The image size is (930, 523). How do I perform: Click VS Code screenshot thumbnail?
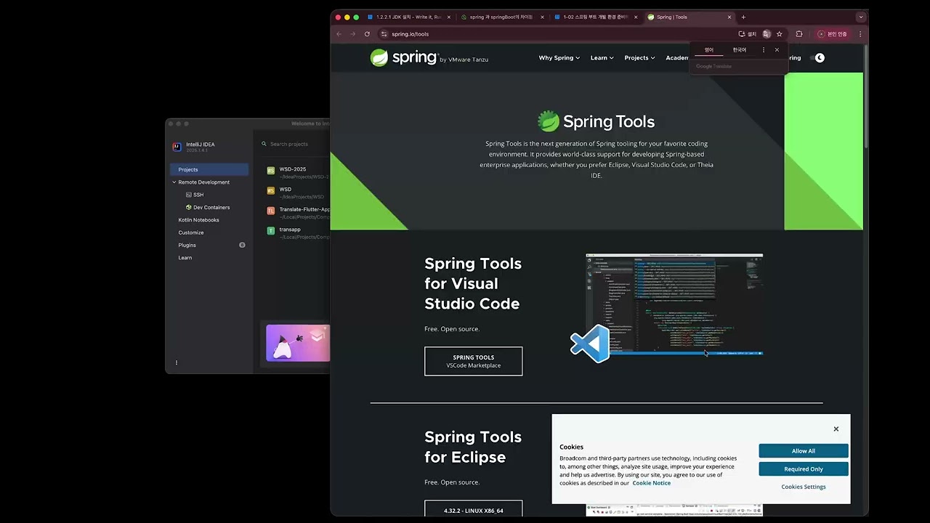(x=674, y=304)
